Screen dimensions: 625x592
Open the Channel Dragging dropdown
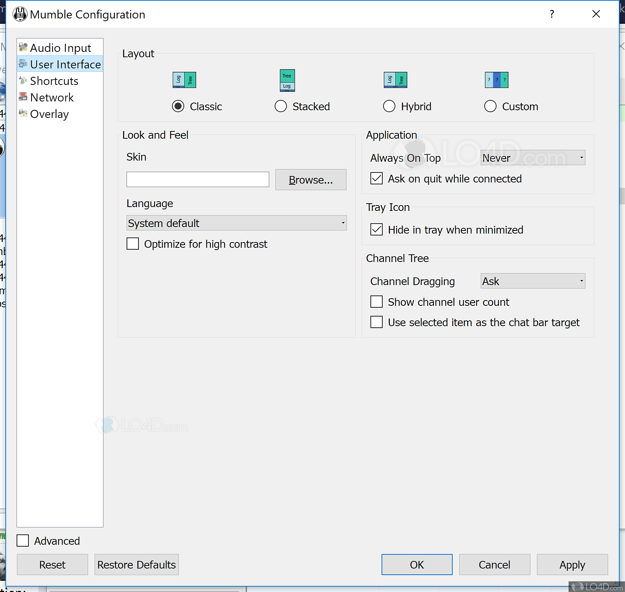click(533, 281)
